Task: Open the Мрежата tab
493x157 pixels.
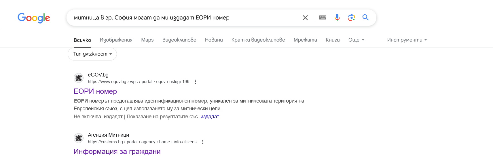Action: coord(305,40)
